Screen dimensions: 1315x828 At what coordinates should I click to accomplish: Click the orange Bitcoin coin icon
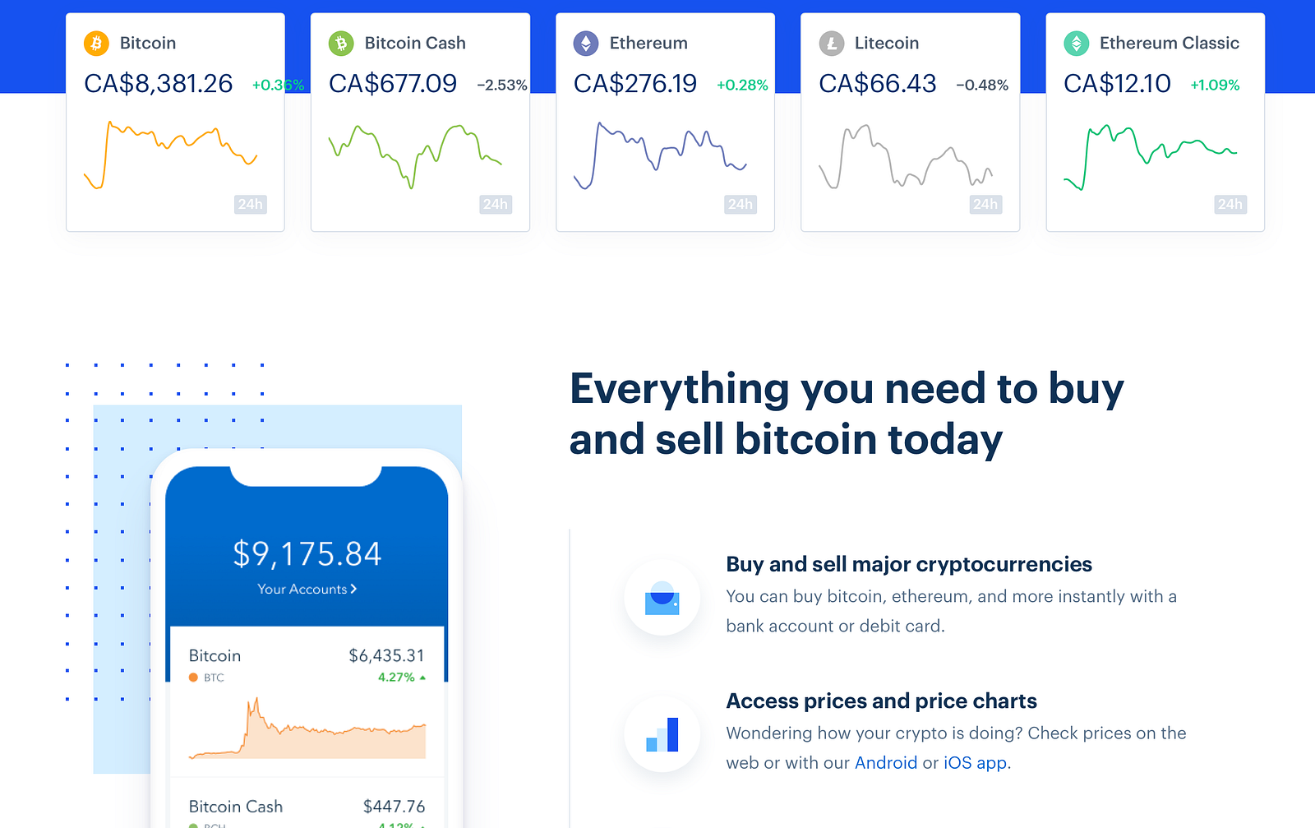[x=96, y=43]
